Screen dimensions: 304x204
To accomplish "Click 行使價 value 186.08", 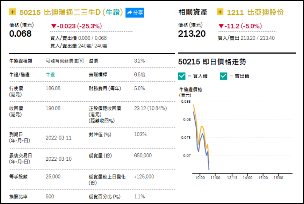I will click(x=53, y=89).
